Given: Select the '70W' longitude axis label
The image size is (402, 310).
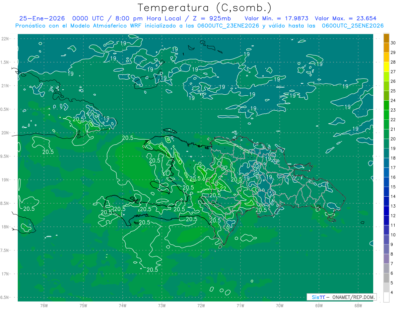Looking at the screenshot, I should [280, 305].
